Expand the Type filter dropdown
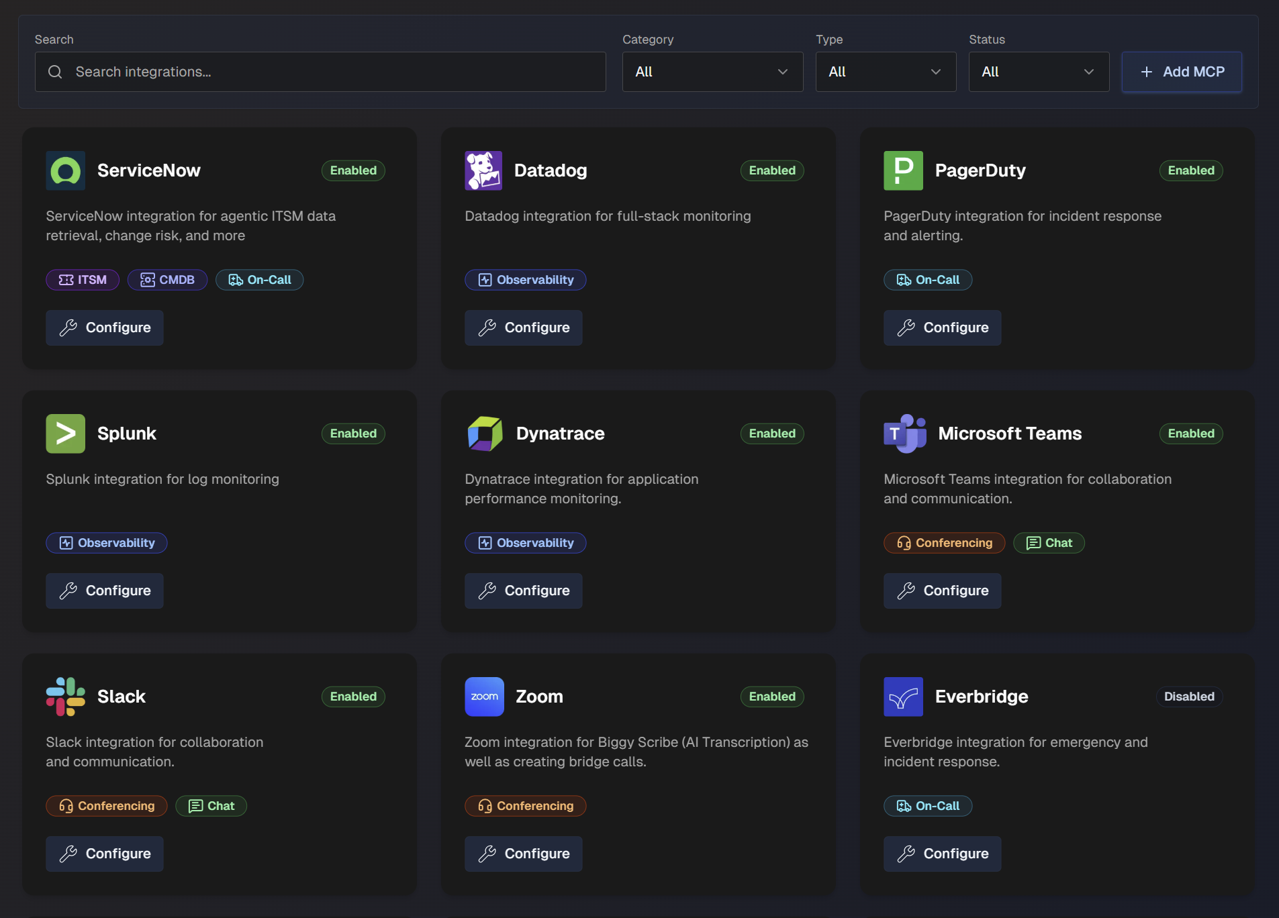Image resolution: width=1279 pixels, height=918 pixels. click(885, 72)
